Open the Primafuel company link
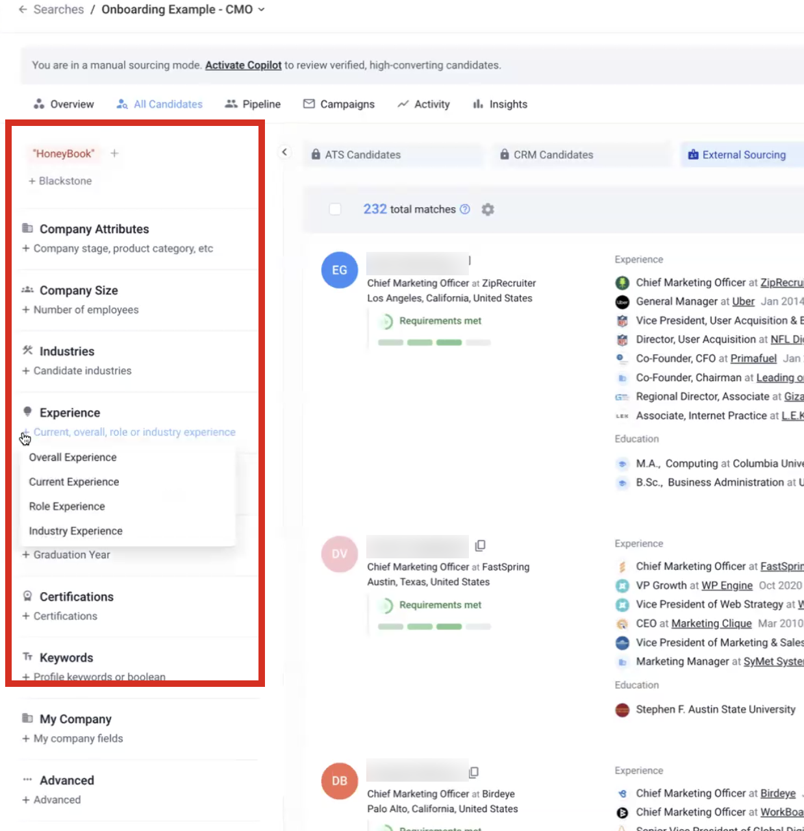Viewport: 804px width, 831px height. (x=753, y=358)
